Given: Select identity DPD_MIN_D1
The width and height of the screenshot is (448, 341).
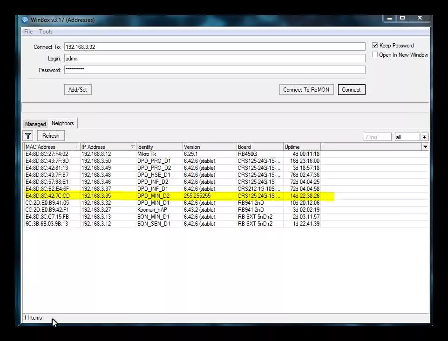Looking at the screenshot, I should tap(153, 203).
